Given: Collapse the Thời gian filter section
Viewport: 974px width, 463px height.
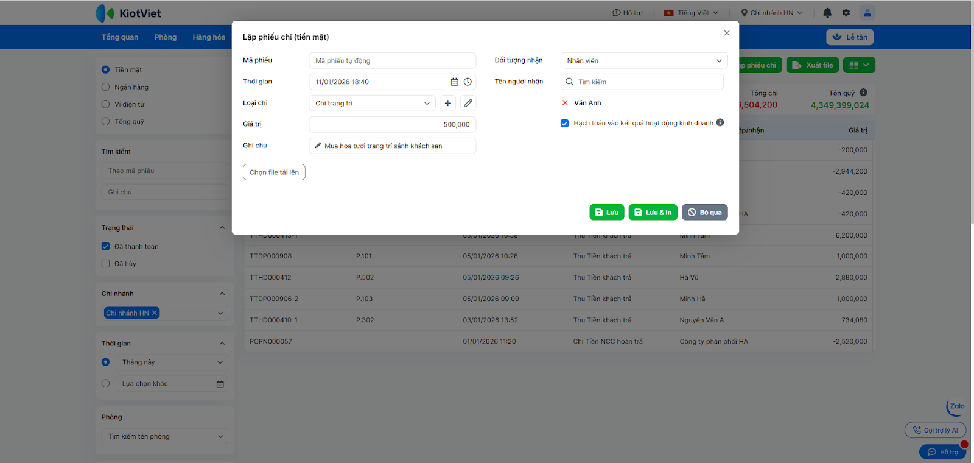Looking at the screenshot, I should (222, 344).
